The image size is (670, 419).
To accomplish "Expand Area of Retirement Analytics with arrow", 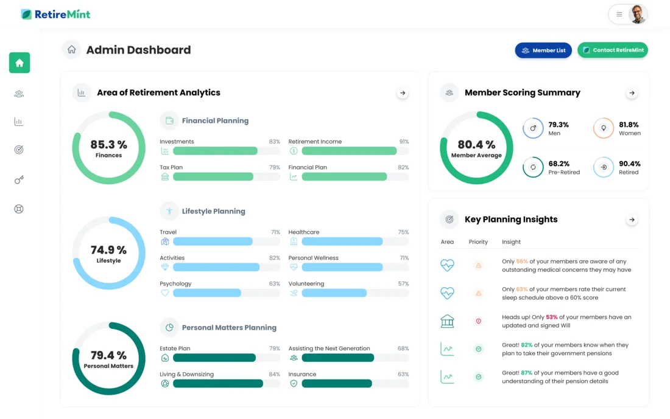I will coord(403,92).
